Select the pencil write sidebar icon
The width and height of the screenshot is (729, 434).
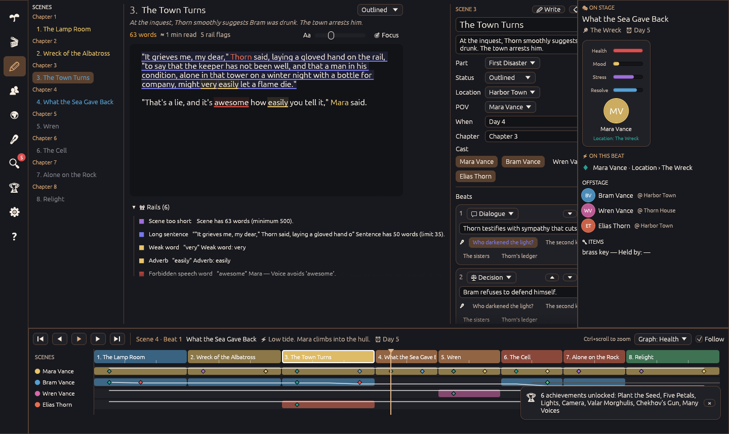pyautogui.click(x=14, y=66)
